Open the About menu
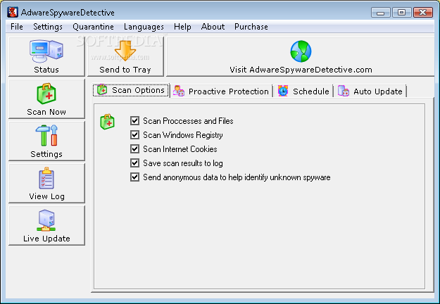This screenshot has width=440, height=304. (213, 27)
